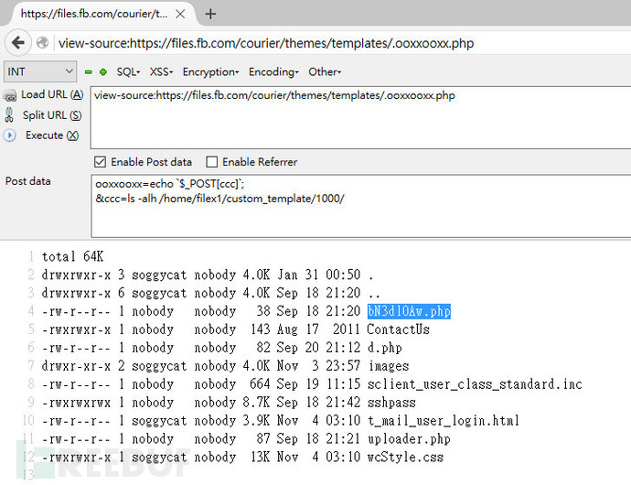Viewport: 631px width, 485px height.
Task: Click the Execute play icon
Action: 10,135
